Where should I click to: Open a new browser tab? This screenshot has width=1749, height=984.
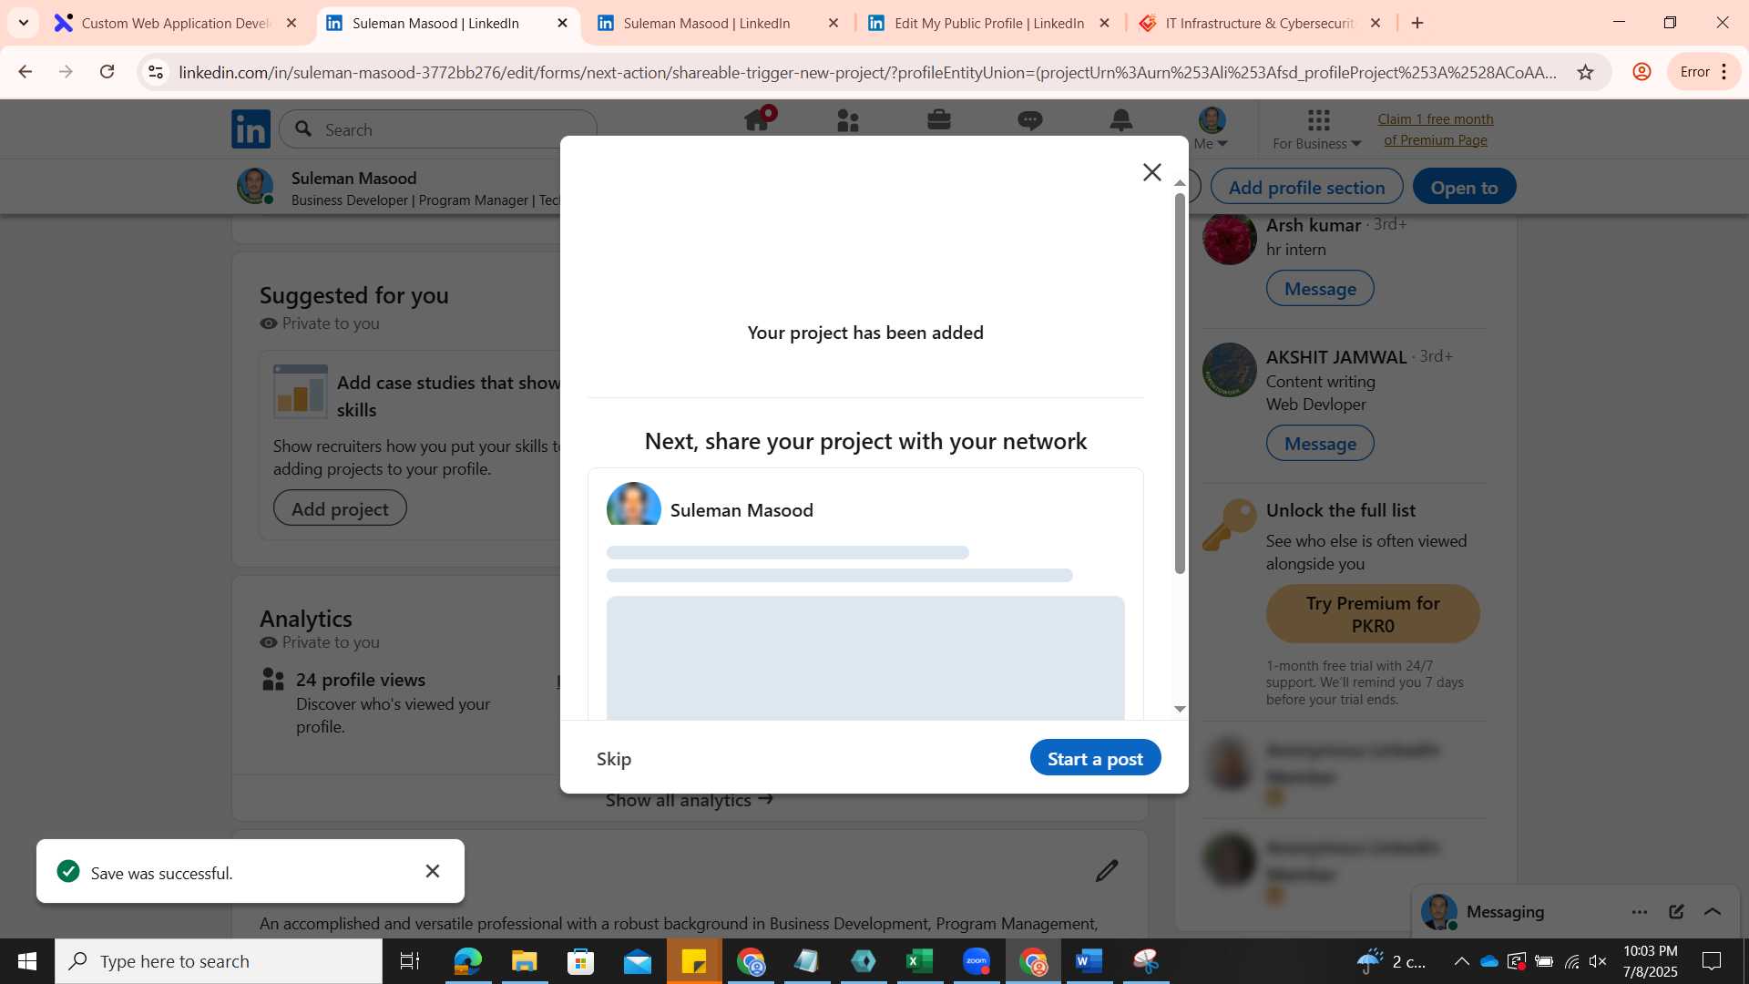pos(1417,23)
